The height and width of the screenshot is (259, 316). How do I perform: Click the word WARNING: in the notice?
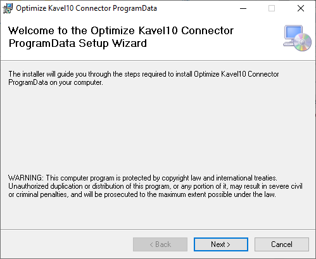[26, 178]
